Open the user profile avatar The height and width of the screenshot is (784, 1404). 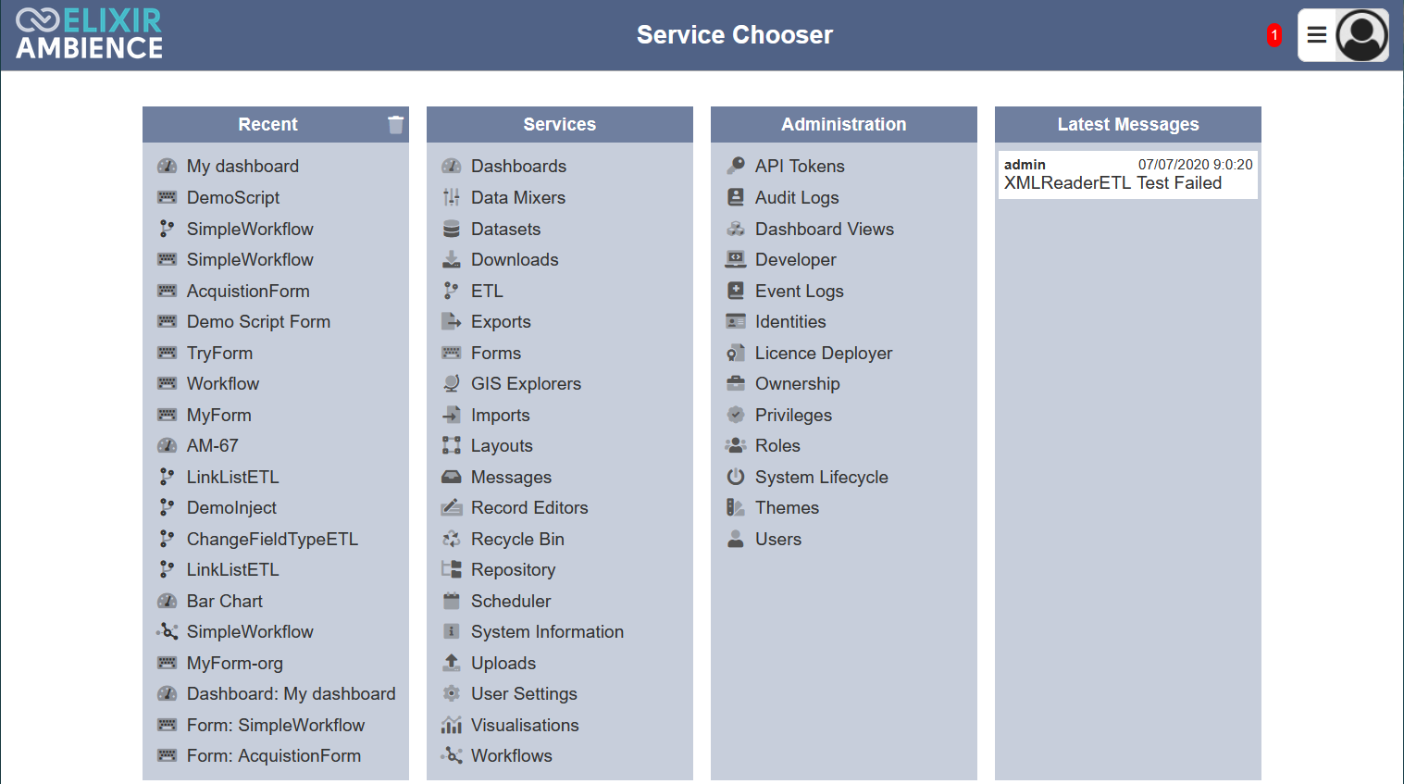tap(1361, 35)
